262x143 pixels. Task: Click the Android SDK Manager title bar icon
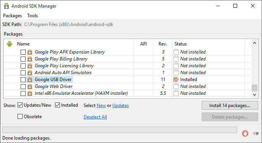6,6
